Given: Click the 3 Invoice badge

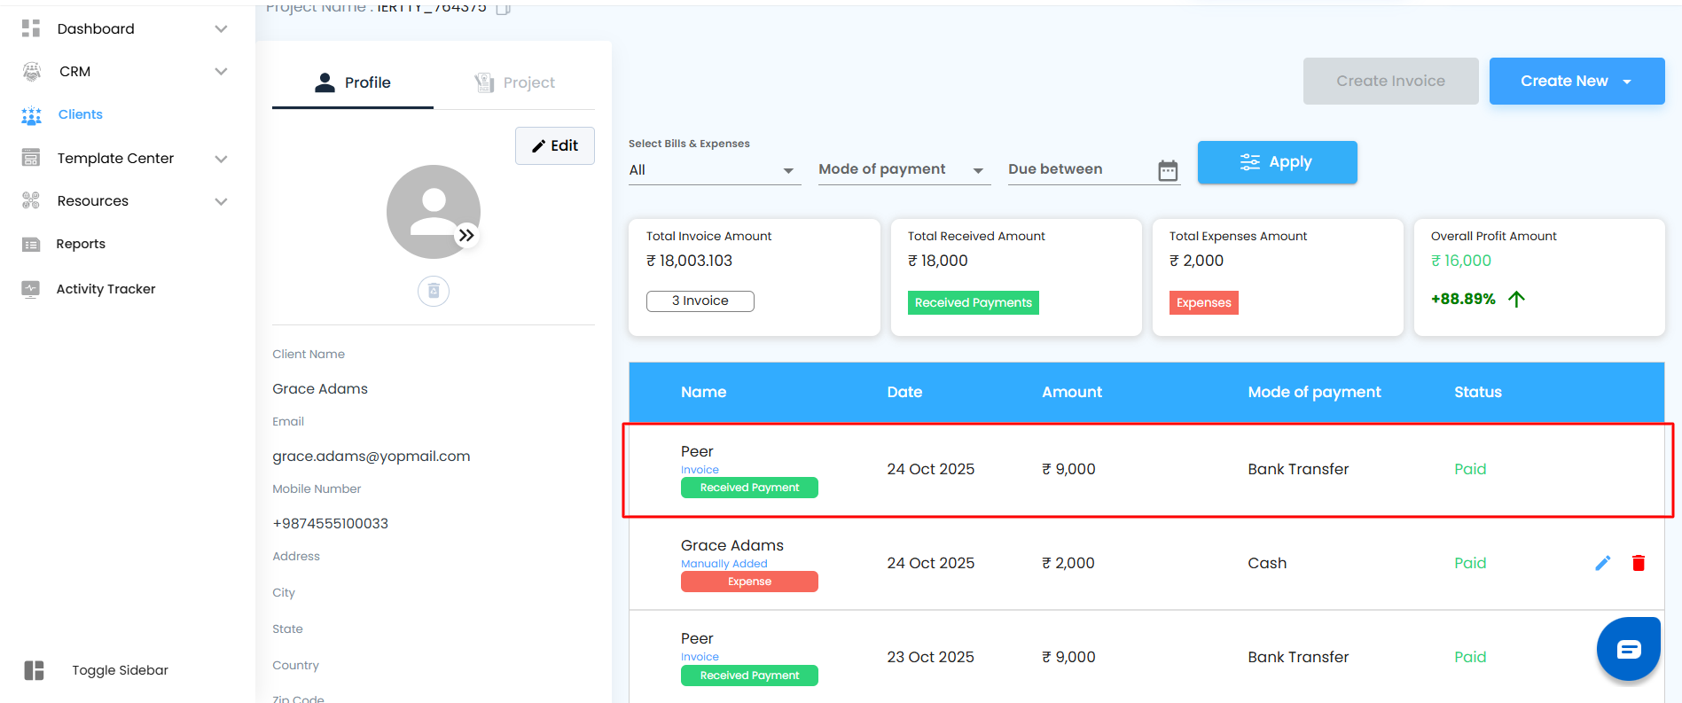Looking at the screenshot, I should pyautogui.click(x=700, y=301).
